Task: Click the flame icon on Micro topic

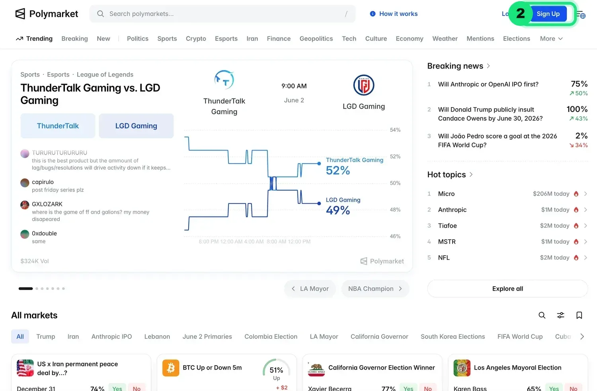Action: click(x=576, y=194)
